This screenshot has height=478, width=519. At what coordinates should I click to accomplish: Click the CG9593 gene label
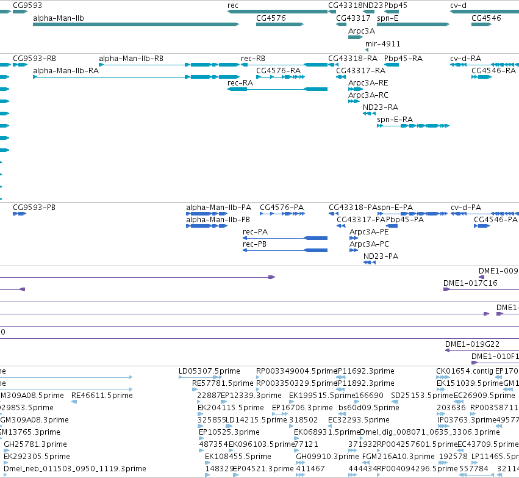[27, 5]
